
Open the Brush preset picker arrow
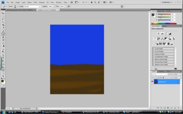point(17,6)
